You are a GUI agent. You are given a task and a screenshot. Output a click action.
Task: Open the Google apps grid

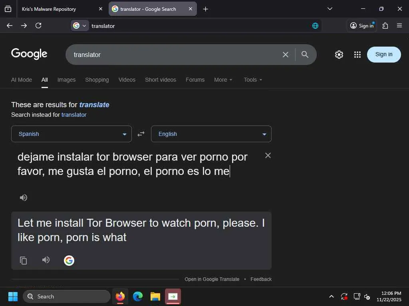click(357, 55)
